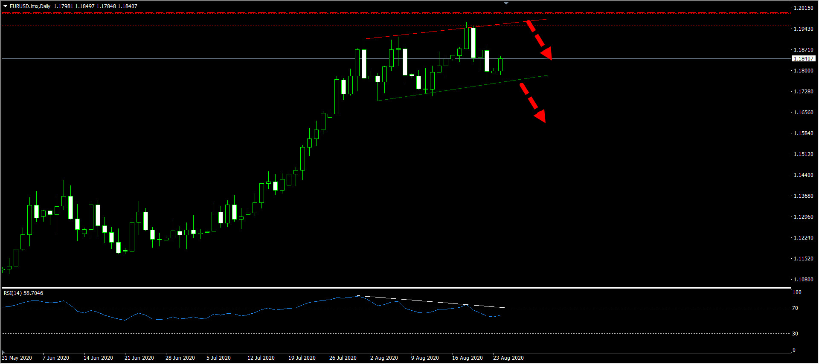Click the 26 Jul 2020 date label

[x=343, y=358]
